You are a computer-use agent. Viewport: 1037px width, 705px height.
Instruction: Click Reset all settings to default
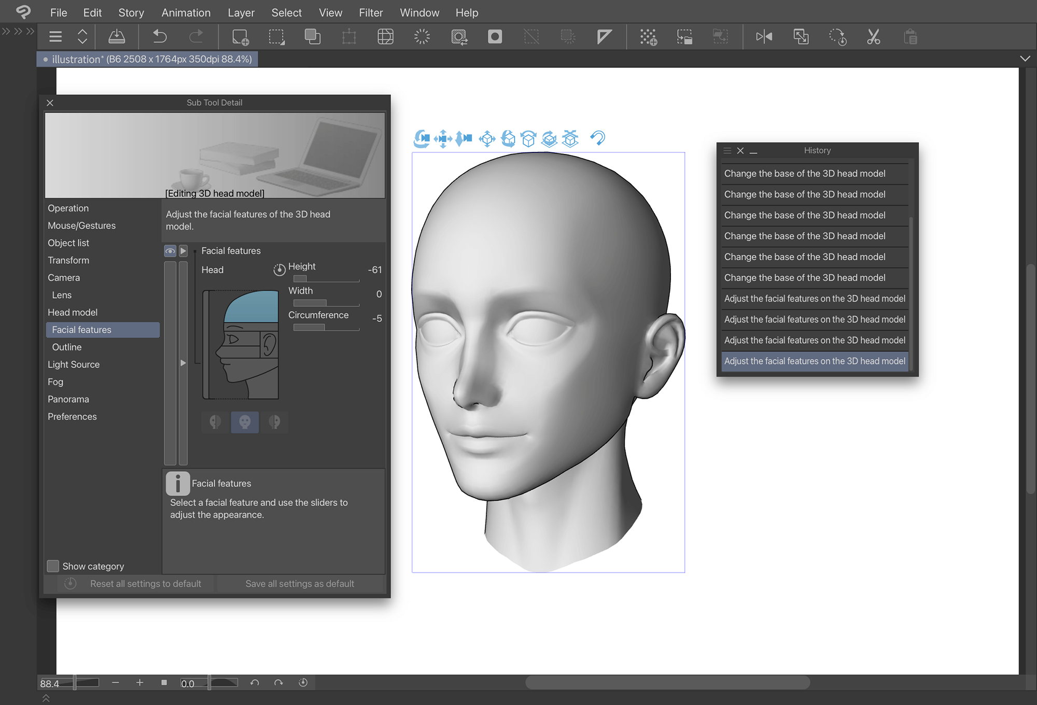pos(145,584)
